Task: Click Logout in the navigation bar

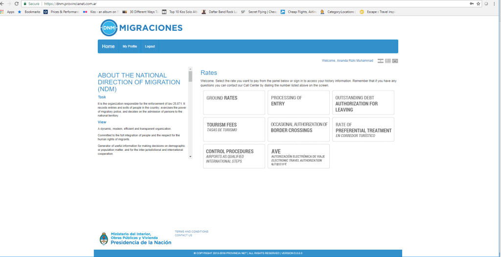Action: pyautogui.click(x=150, y=47)
